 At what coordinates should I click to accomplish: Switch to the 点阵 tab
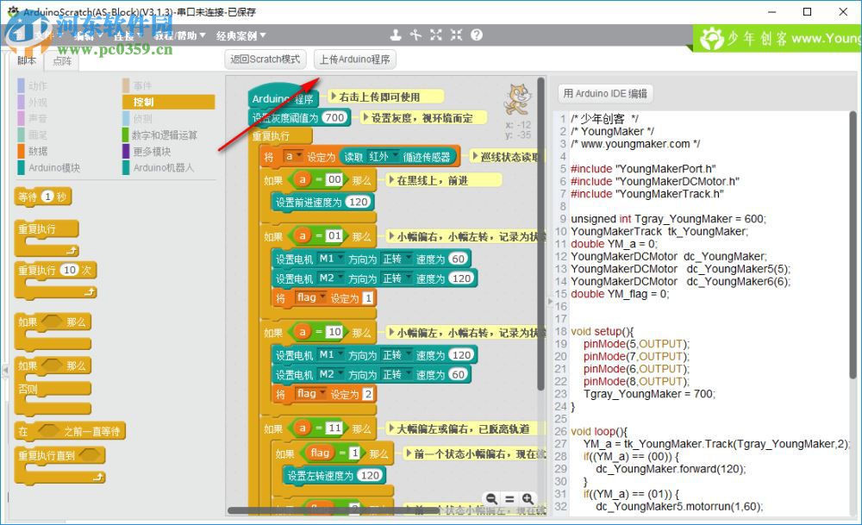[61, 60]
